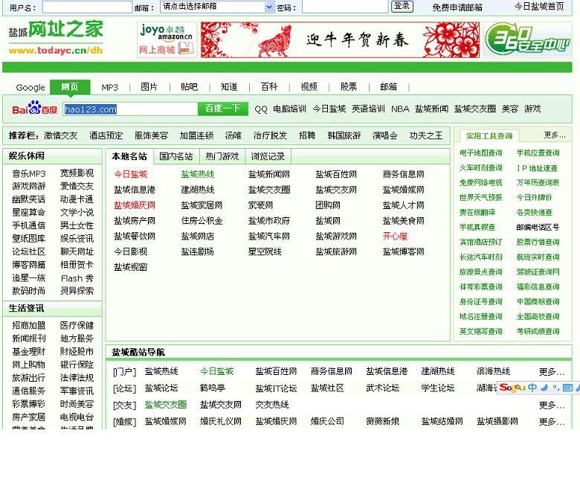Open the NBA quick link

(x=400, y=109)
